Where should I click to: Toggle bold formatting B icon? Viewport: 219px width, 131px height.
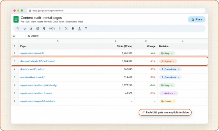(x=73, y=28)
